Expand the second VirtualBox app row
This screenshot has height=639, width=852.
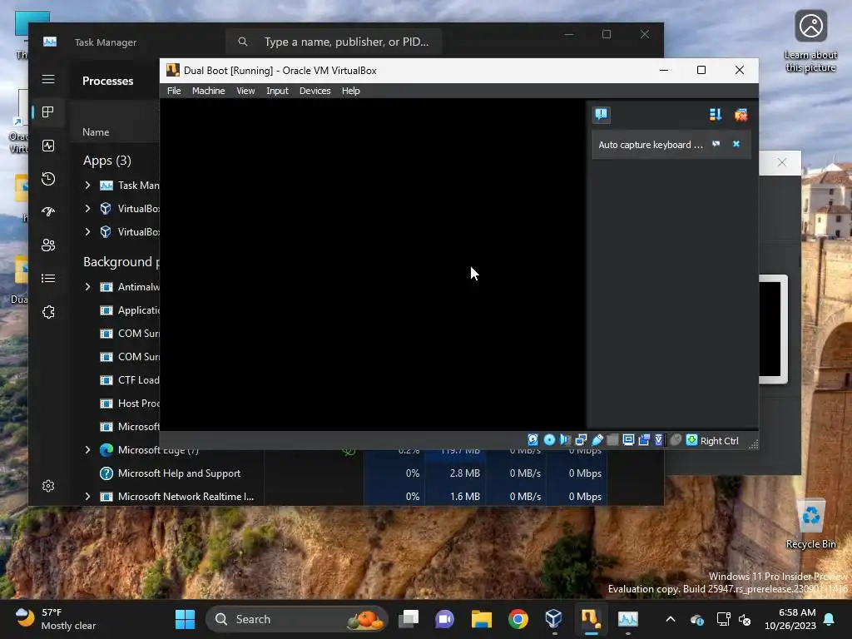87,232
